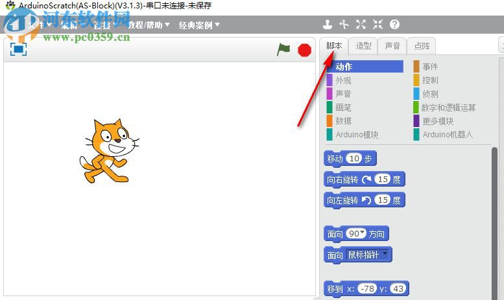Click the grow sprite icon

pyautogui.click(x=361, y=25)
